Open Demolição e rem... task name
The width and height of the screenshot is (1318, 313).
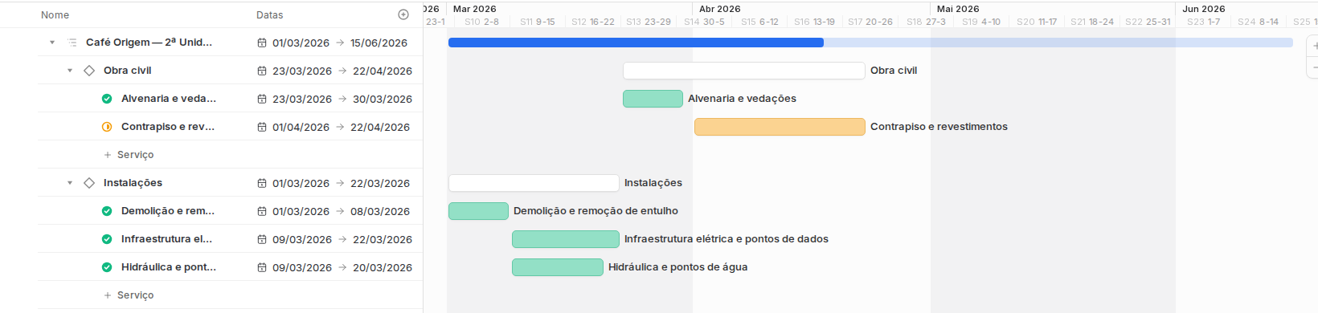(x=168, y=211)
